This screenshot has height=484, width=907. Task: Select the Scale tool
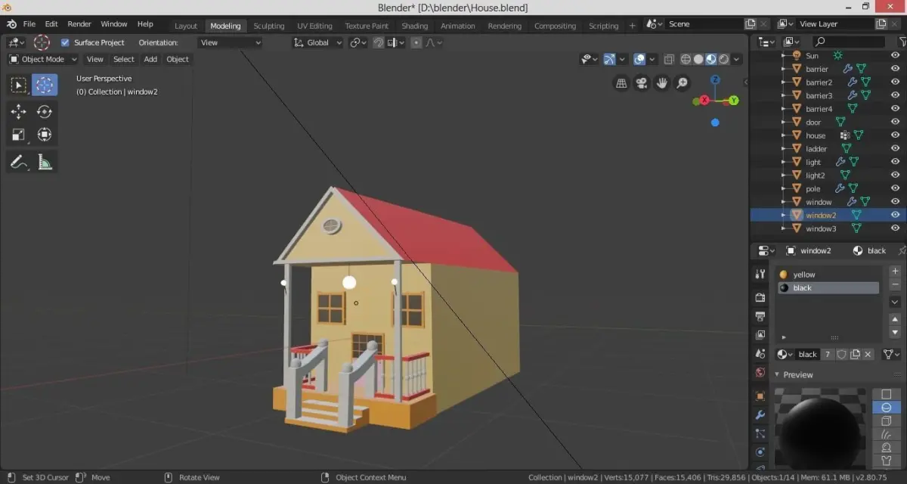pos(19,135)
